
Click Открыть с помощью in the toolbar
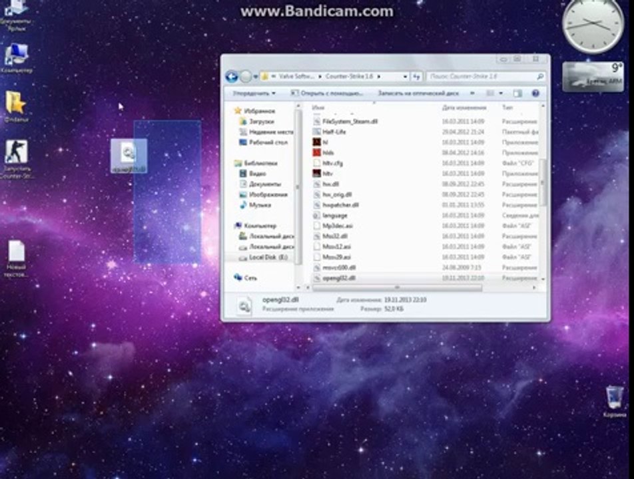(x=327, y=93)
